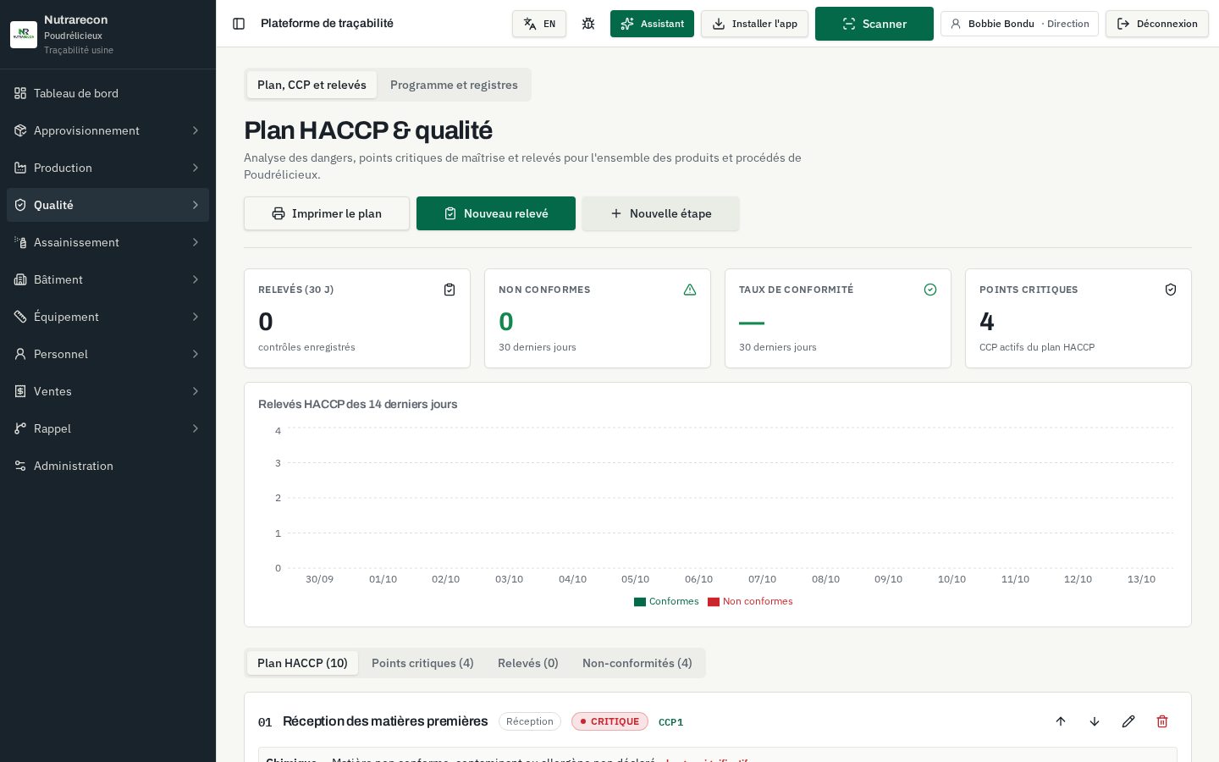Switch to Programme et registres tab
Screen dimensions: 1219x762
pyautogui.click(x=454, y=85)
